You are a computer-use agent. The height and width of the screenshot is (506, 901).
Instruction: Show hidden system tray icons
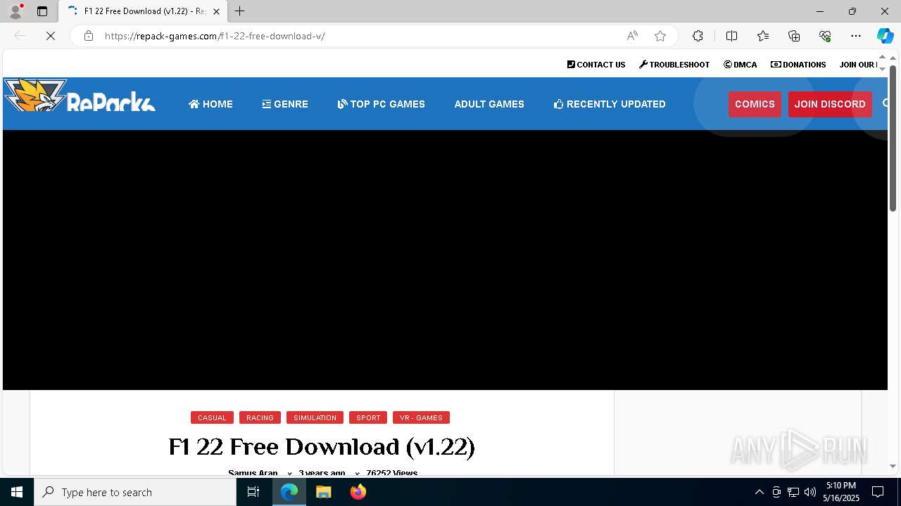click(759, 492)
